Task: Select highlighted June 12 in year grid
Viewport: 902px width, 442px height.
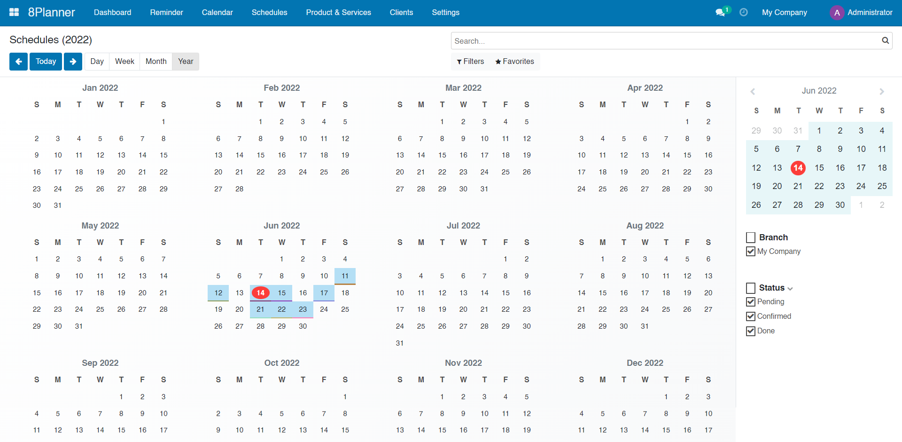Action: (218, 293)
